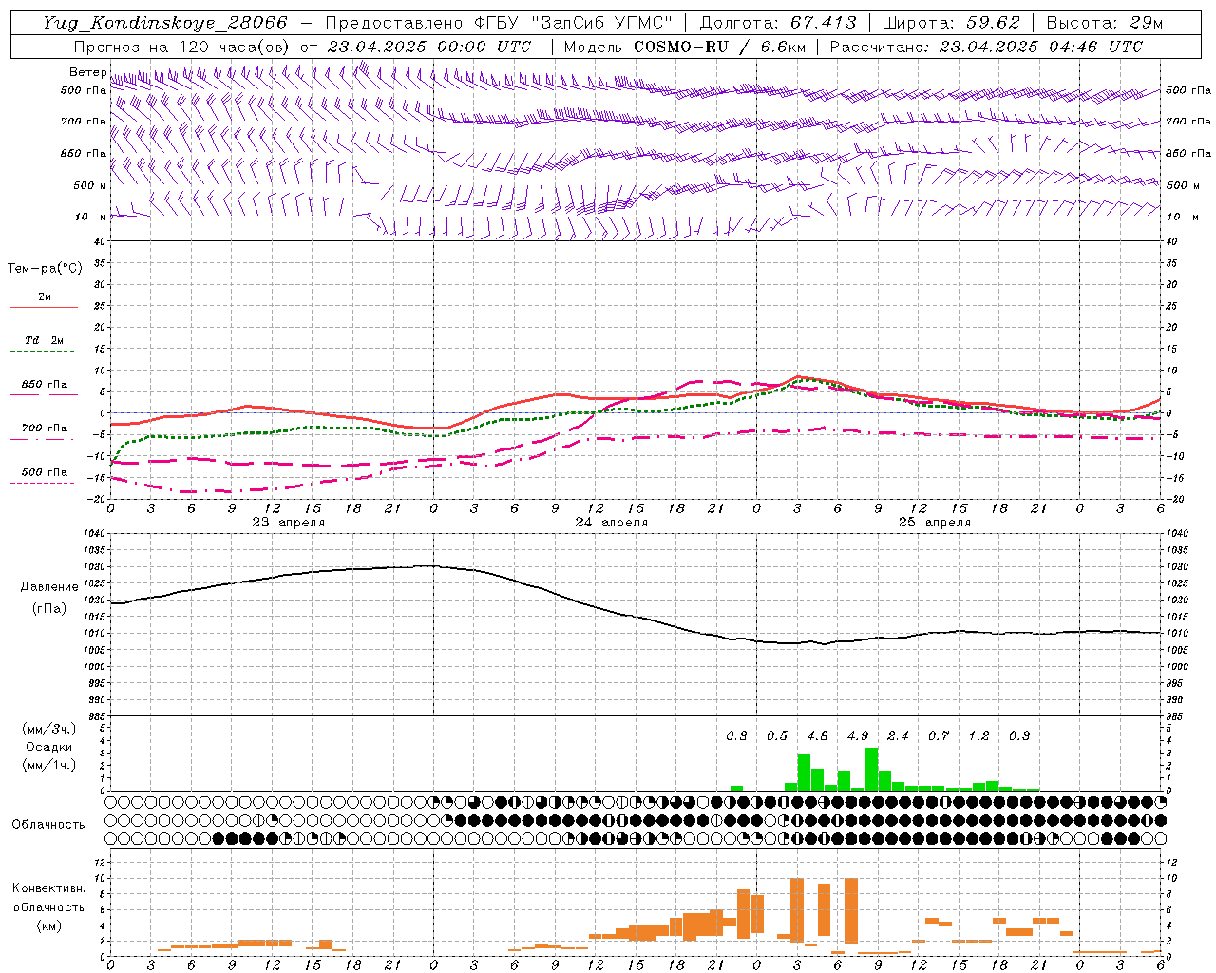
Task: Click the 'Td 2м' dew point legend entry
Action: (44, 340)
